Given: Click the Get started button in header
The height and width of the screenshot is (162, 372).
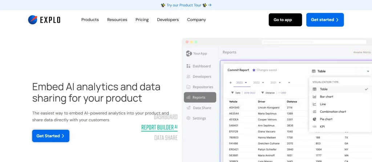Looking at the screenshot, I should coord(325,20).
